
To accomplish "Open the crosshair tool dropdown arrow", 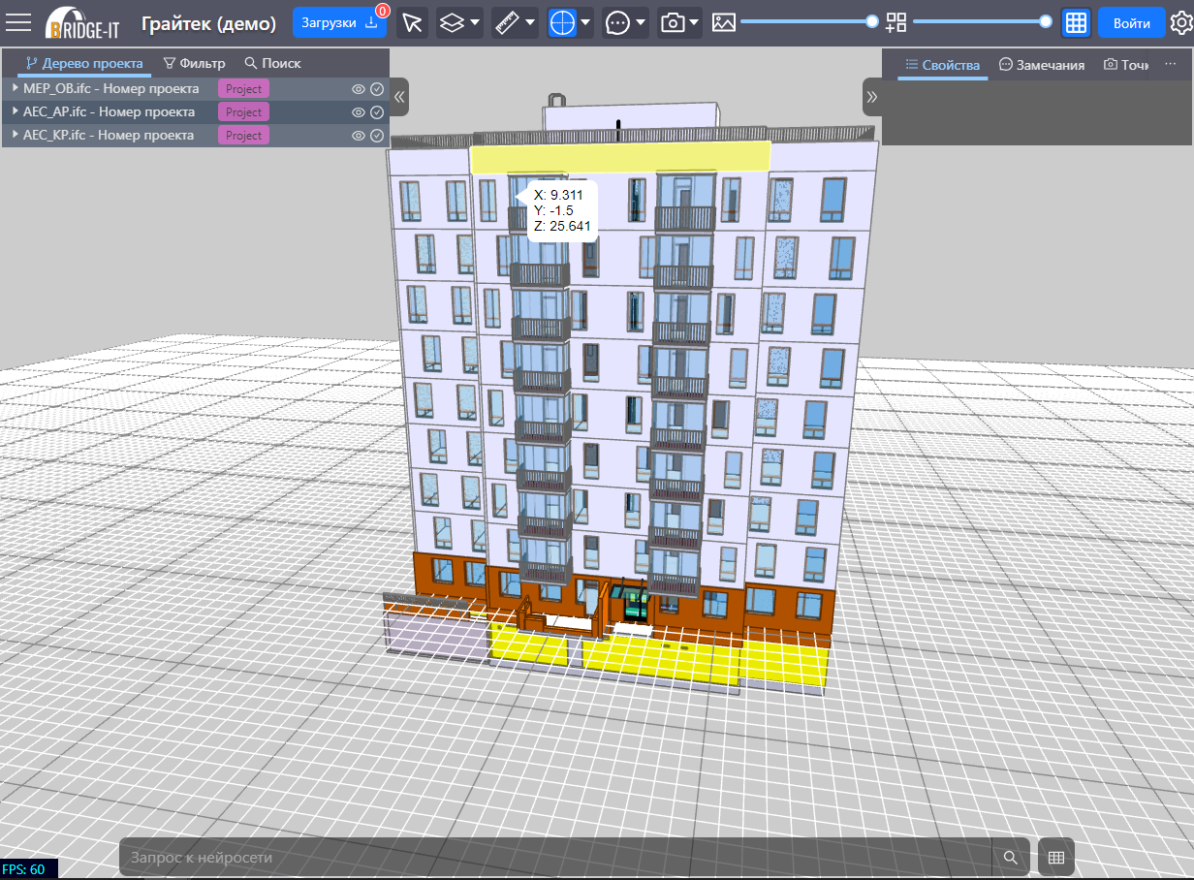I will 586,23.
